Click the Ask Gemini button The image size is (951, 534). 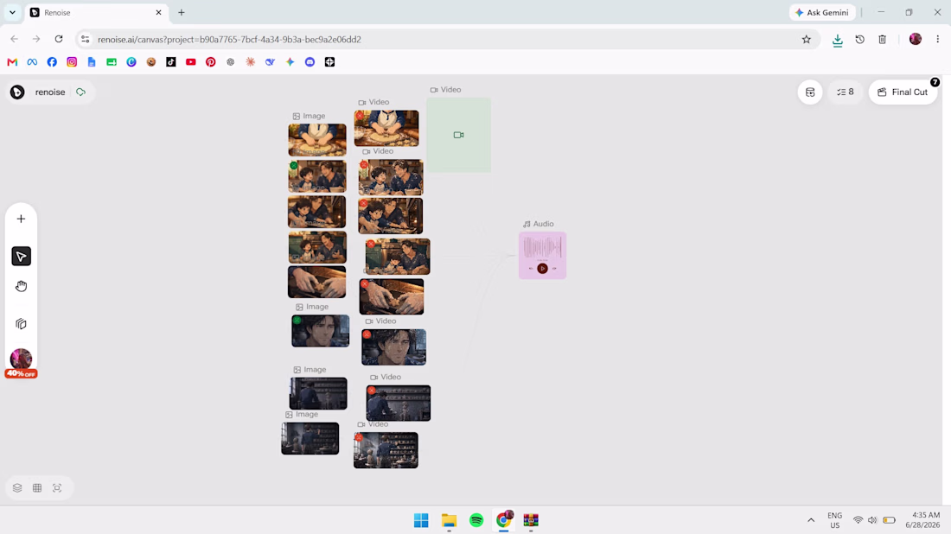[822, 12]
